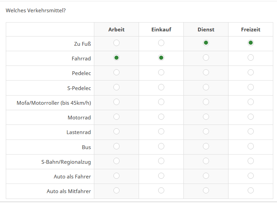277x203 pixels.
Task: Select S-Bahn/Regionalzug for Arbeit
Action: point(116,161)
